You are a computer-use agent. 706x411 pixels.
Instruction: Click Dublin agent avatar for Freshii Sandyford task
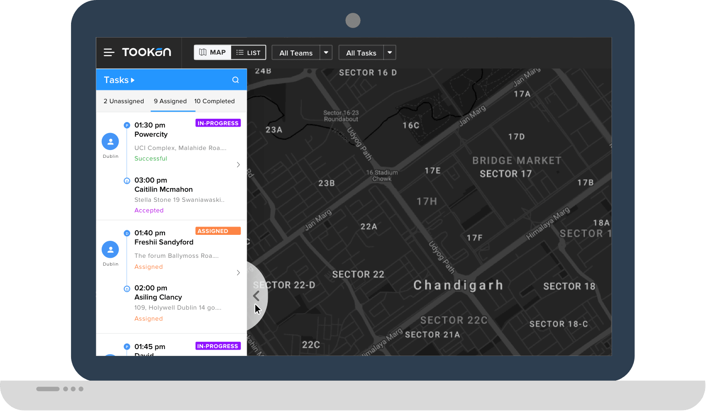tap(110, 250)
